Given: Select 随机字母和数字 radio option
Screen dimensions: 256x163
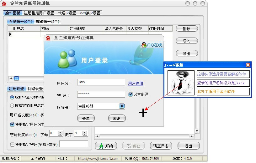Looking at the screenshot, I should [x=12, y=97].
